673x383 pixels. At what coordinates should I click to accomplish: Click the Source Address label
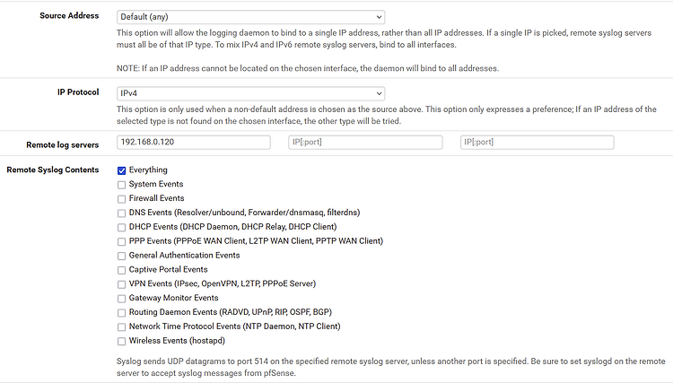tap(69, 15)
